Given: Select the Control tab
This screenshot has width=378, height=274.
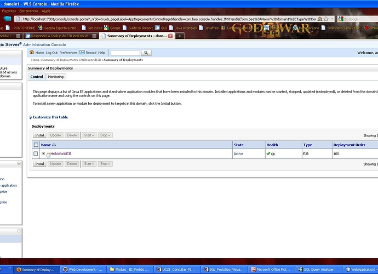Looking at the screenshot, I should (37, 77).
